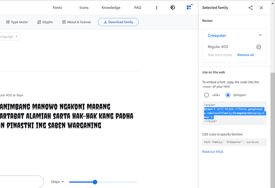
Task: Open the Knowledge menu item
Action: click(111, 8)
